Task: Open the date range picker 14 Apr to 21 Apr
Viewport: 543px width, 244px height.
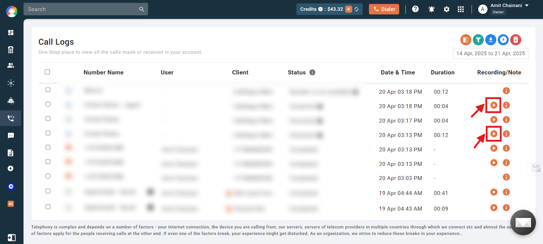Action: [x=490, y=54]
